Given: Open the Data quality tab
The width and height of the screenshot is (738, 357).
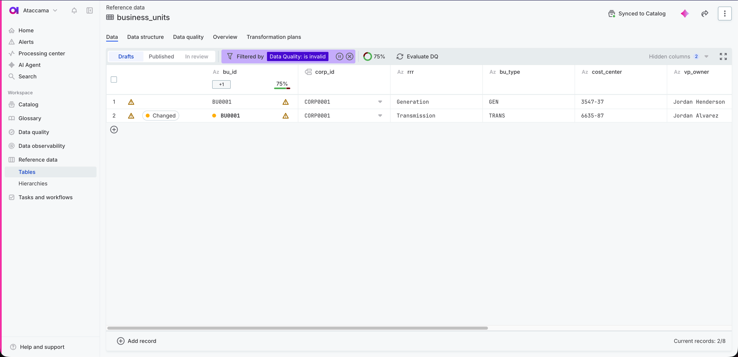Looking at the screenshot, I should [188, 37].
